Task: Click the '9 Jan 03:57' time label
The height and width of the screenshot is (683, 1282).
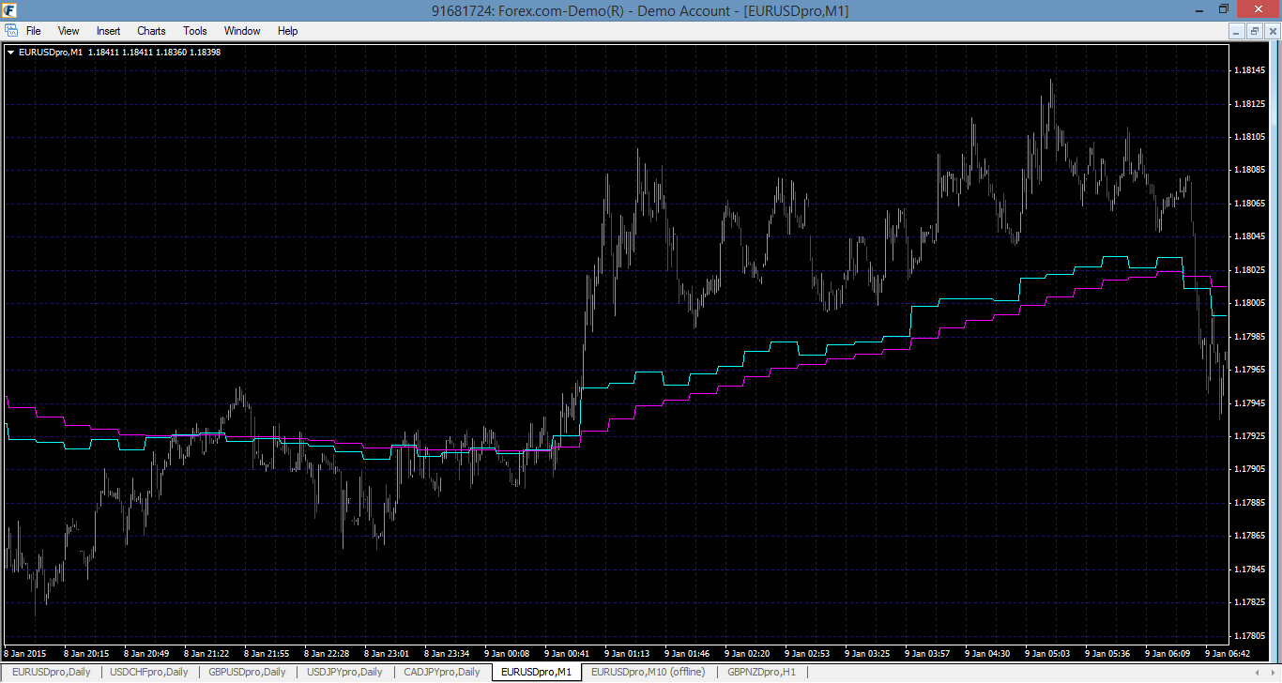Action: tap(927, 653)
